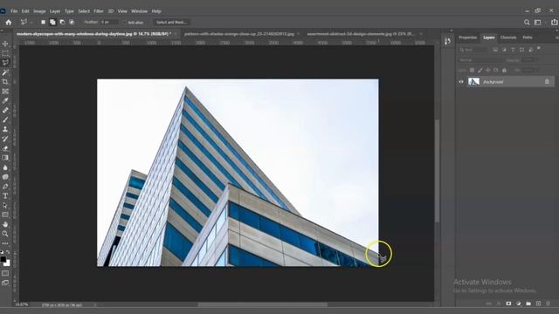Screen dimensions: 559x314
Task: Choose New Selection mode
Action: [x=43, y=22]
